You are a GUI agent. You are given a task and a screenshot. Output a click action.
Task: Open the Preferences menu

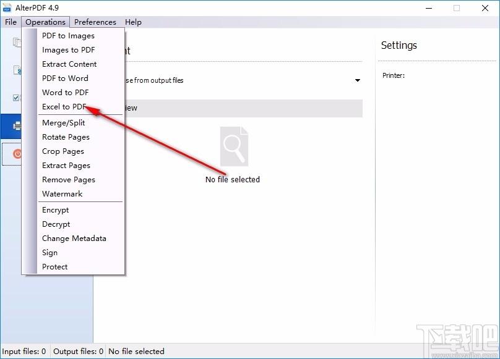pyautogui.click(x=95, y=22)
